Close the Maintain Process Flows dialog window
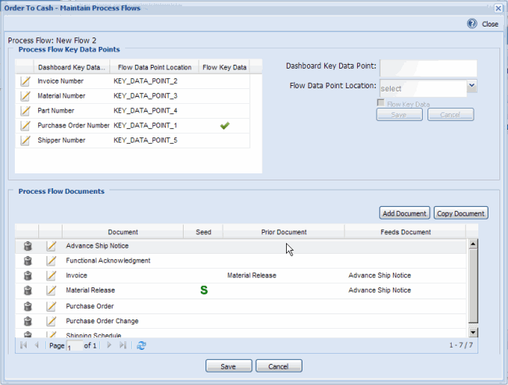Image resolution: width=508 pixels, height=385 pixels. pyautogui.click(x=499, y=8)
